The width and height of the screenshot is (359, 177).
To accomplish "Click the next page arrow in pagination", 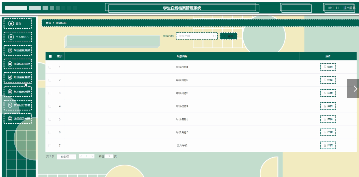I will 92,157.
